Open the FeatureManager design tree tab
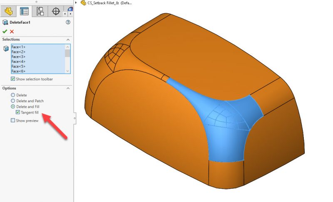 click(x=9, y=11)
